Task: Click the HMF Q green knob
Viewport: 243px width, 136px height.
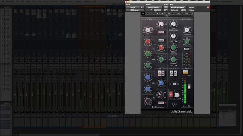Action: [148, 65]
